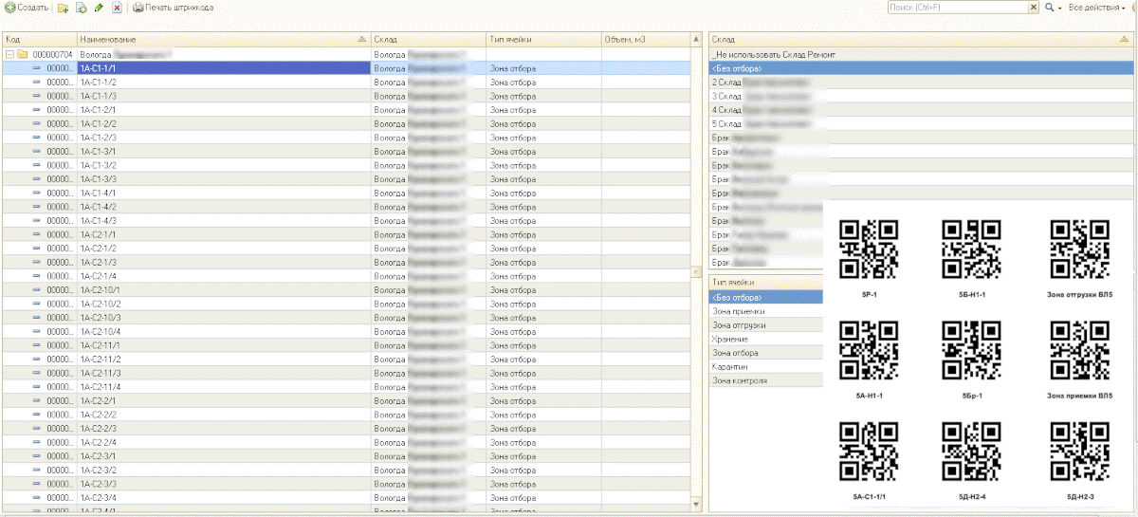Click Печать штрихкода print button
The width and height of the screenshot is (1138, 517).
(173, 7)
